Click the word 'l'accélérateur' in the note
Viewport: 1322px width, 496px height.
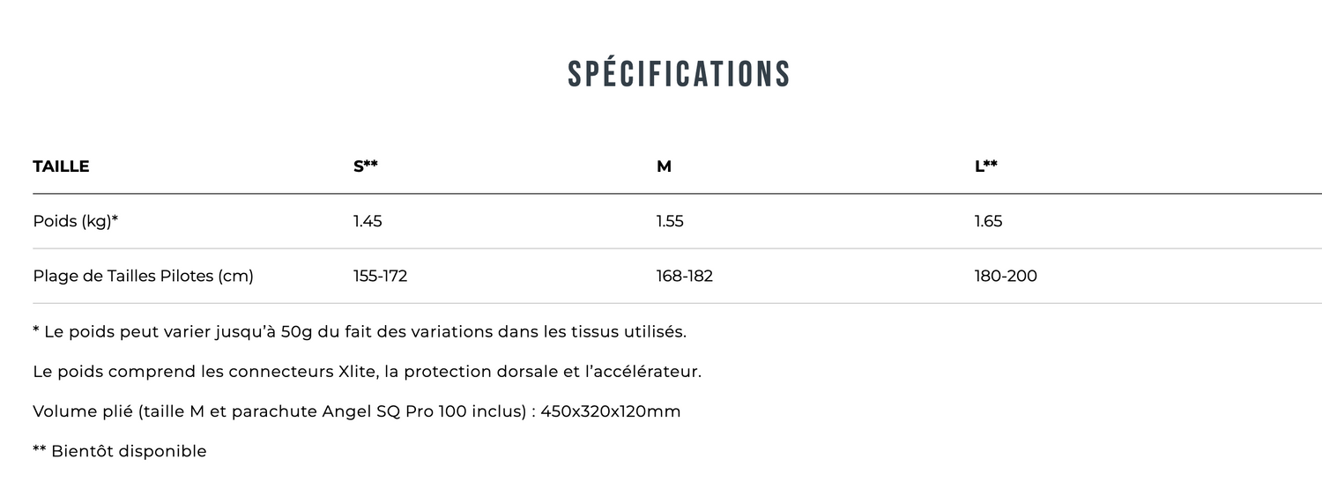[643, 372]
